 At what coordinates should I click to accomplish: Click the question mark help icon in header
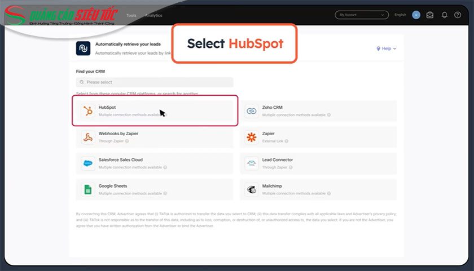tap(458, 15)
